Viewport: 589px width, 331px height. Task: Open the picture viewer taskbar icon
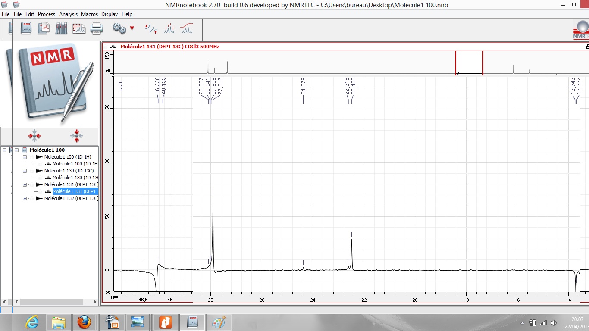[138, 322]
